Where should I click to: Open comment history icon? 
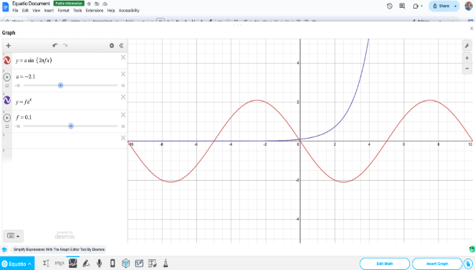[x=402, y=6]
